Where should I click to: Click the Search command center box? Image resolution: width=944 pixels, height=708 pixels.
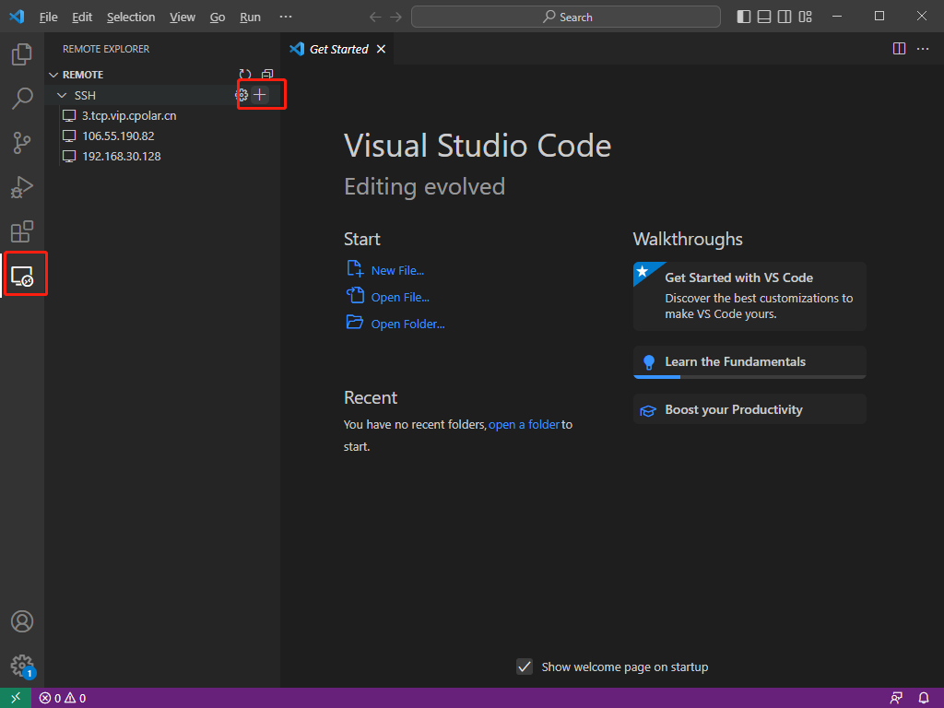click(x=566, y=17)
